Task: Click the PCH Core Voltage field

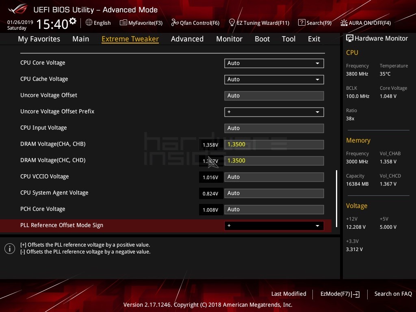Action: [274, 210]
